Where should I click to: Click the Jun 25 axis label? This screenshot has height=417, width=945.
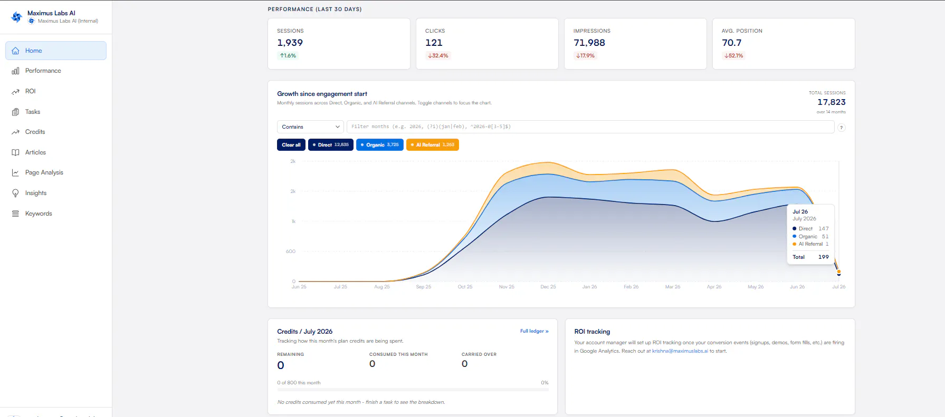[x=299, y=287]
